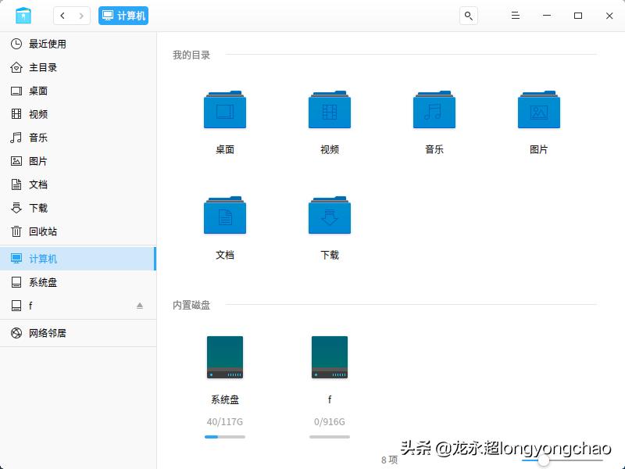The height and width of the screenshot is (469, 625).
Task: Click the forward navigation arrow
Action: 80,15
